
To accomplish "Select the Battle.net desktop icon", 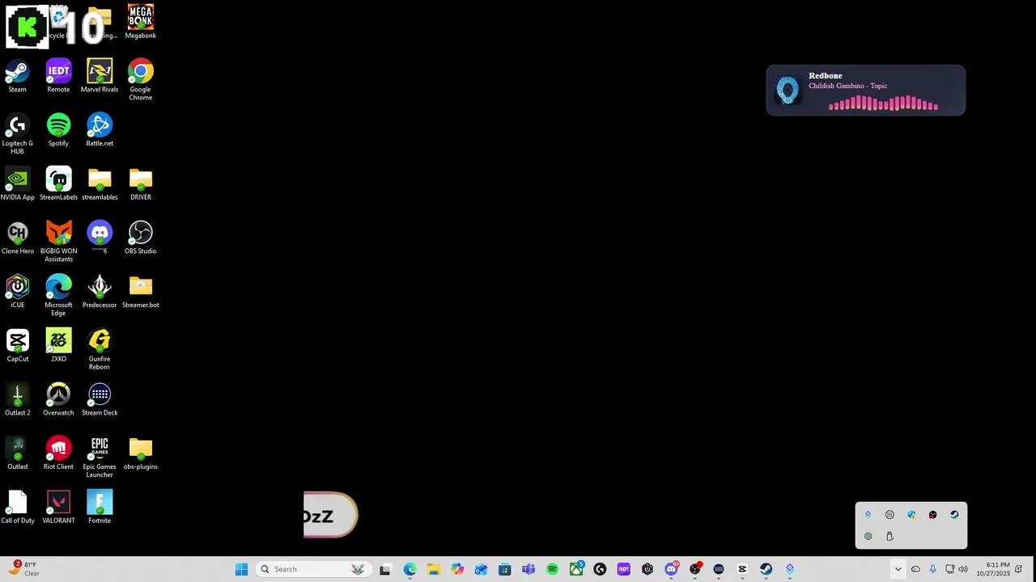I will (x=100, y=129).
